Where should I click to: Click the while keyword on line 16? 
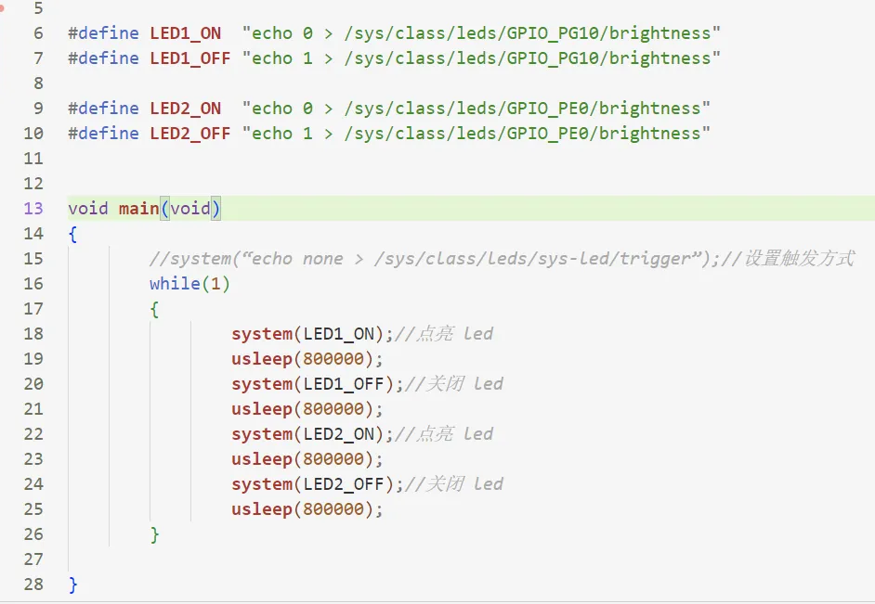pyautogui.click(x=175, y=284)
